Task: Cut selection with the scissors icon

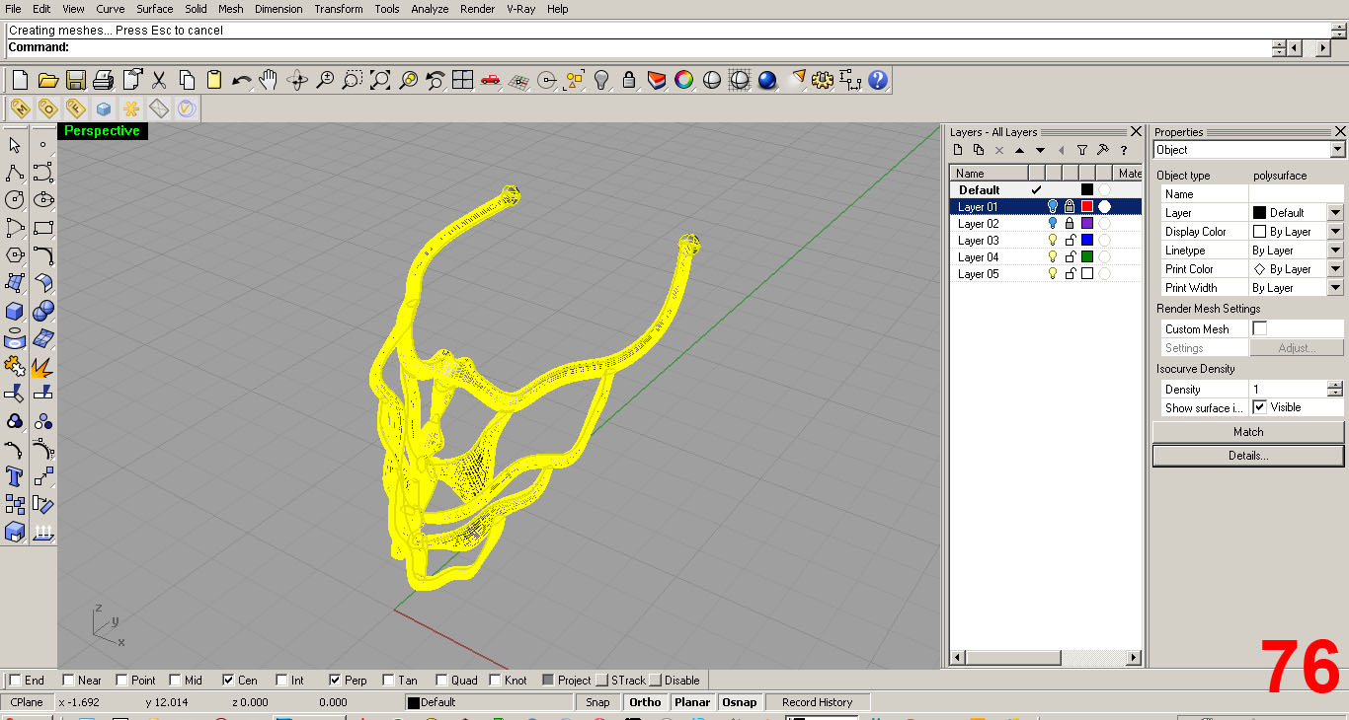Action: pyautogui.click(x=158, y=80)
